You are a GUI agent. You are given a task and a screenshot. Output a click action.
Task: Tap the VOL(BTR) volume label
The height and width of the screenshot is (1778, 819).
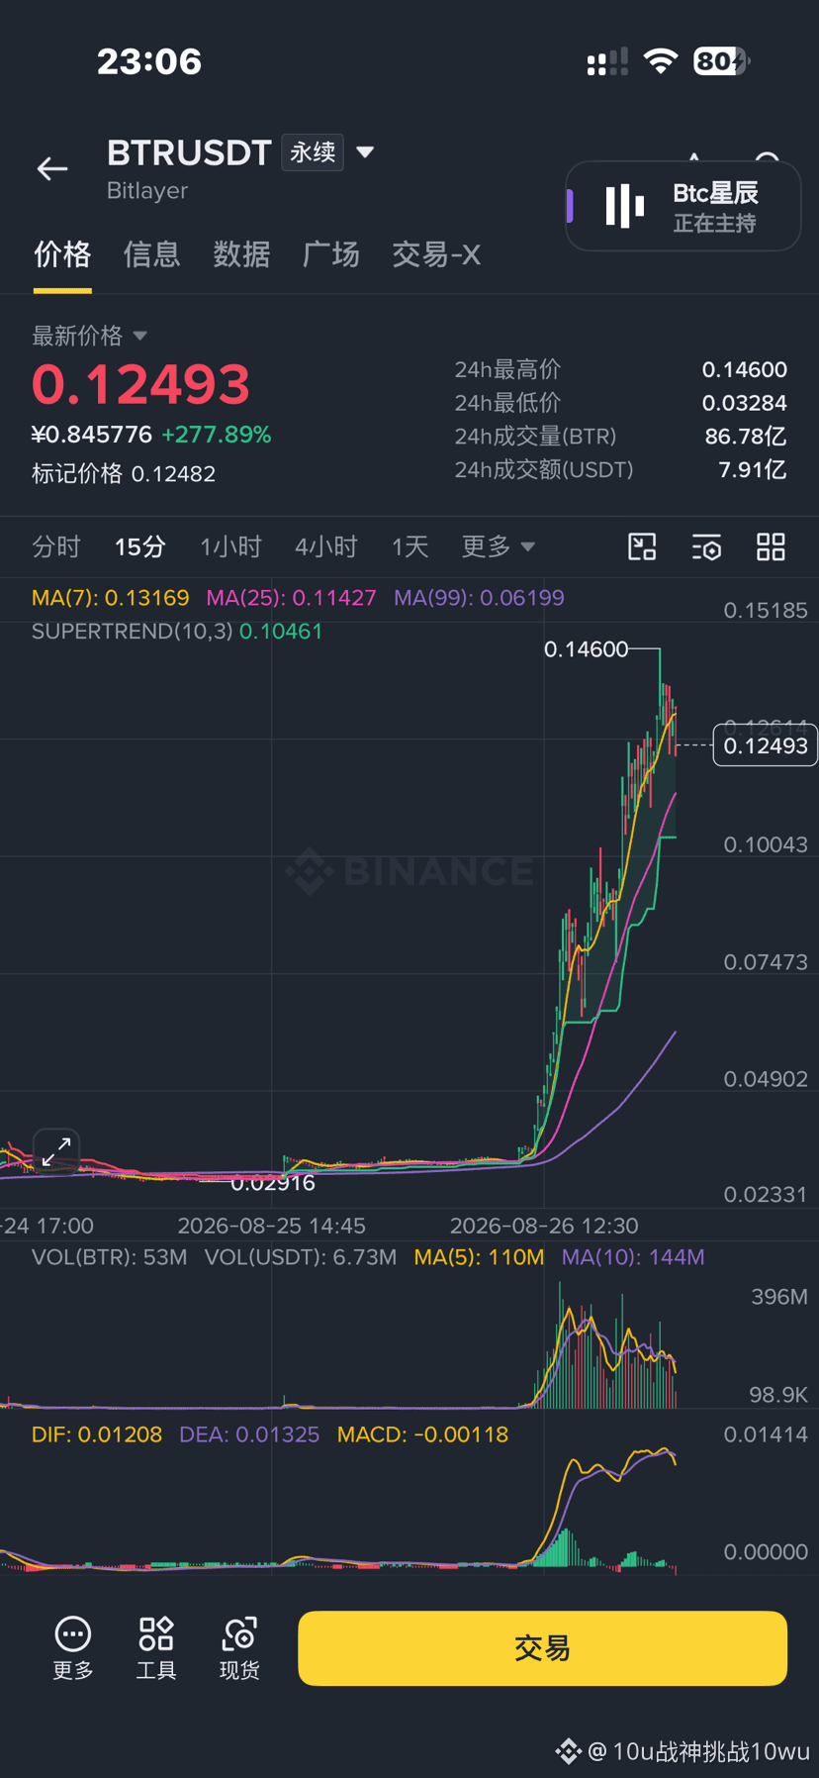tap(109, 1257)
